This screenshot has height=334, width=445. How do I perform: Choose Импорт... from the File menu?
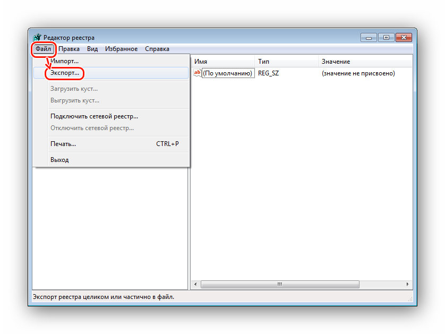click(x=64, y=62)
